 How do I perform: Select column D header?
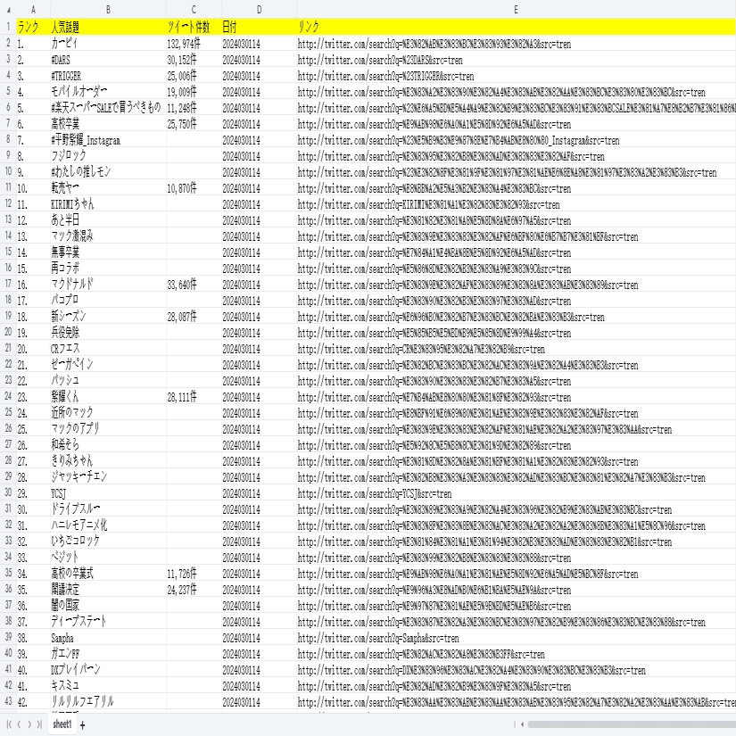259,10
